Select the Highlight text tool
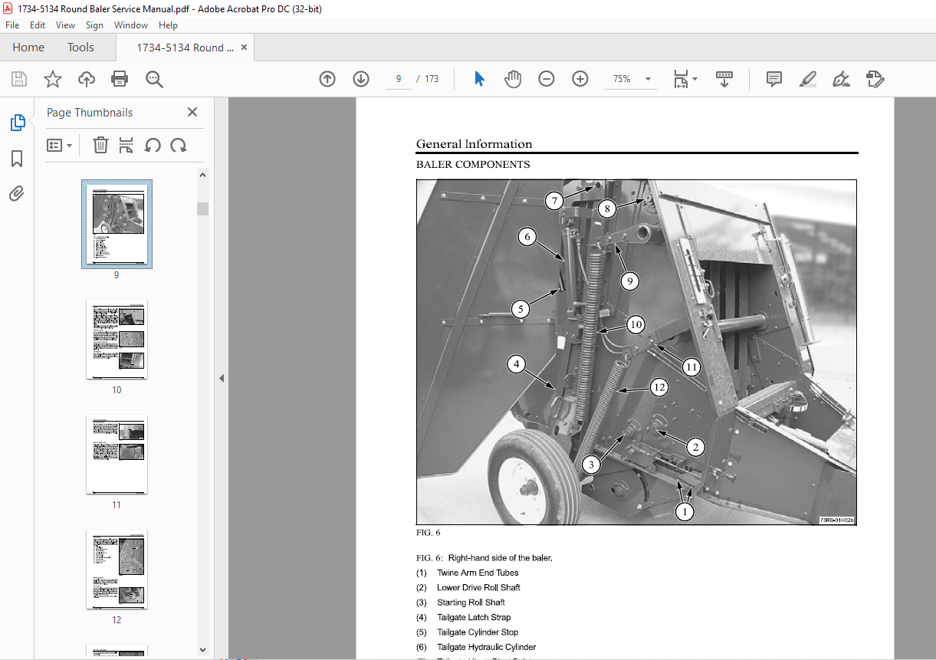Image resolution: width=936 pixels, height=660 pixels. 807,79
